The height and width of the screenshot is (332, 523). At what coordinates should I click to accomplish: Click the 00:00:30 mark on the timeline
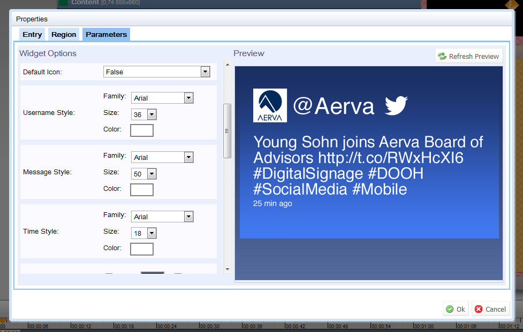point(209,326)
